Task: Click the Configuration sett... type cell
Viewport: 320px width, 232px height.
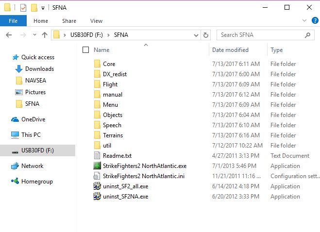Action: [295, 176]
